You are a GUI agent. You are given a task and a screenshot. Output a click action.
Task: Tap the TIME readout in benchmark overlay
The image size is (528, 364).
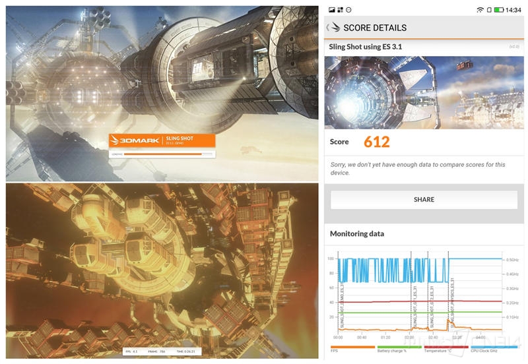[x=185, y=351]
